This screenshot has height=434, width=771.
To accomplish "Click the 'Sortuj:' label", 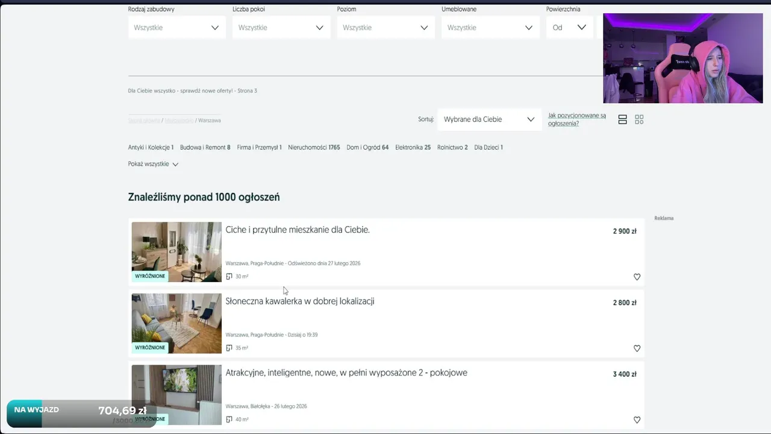I will 426,119.
